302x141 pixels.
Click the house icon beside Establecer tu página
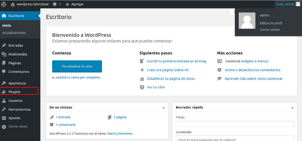(x=142, y=79)
